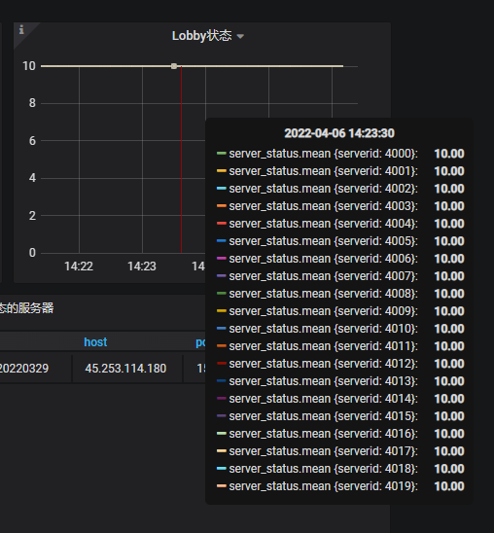Click serverid 4001 yellow series swatch
Image resolution: width=494 pixels, height=533 pixels.
tap(222, 171)
